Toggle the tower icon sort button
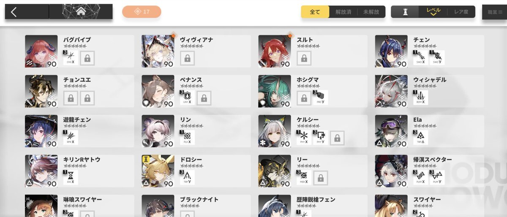Screen dimensions: 507x217 pyautogui.click(x=405, y=12)
